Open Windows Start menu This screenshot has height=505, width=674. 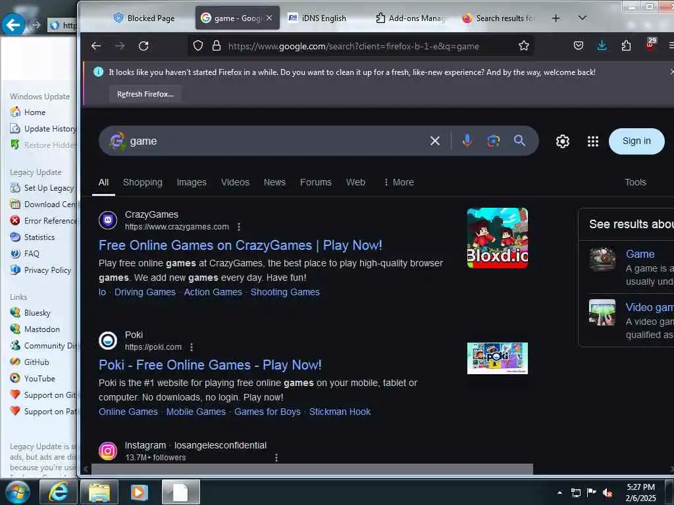point(16,492)
